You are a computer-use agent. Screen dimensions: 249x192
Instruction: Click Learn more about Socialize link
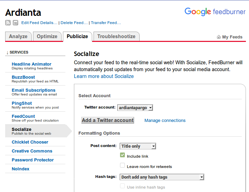pyautogui.click(x=104, y=76)
